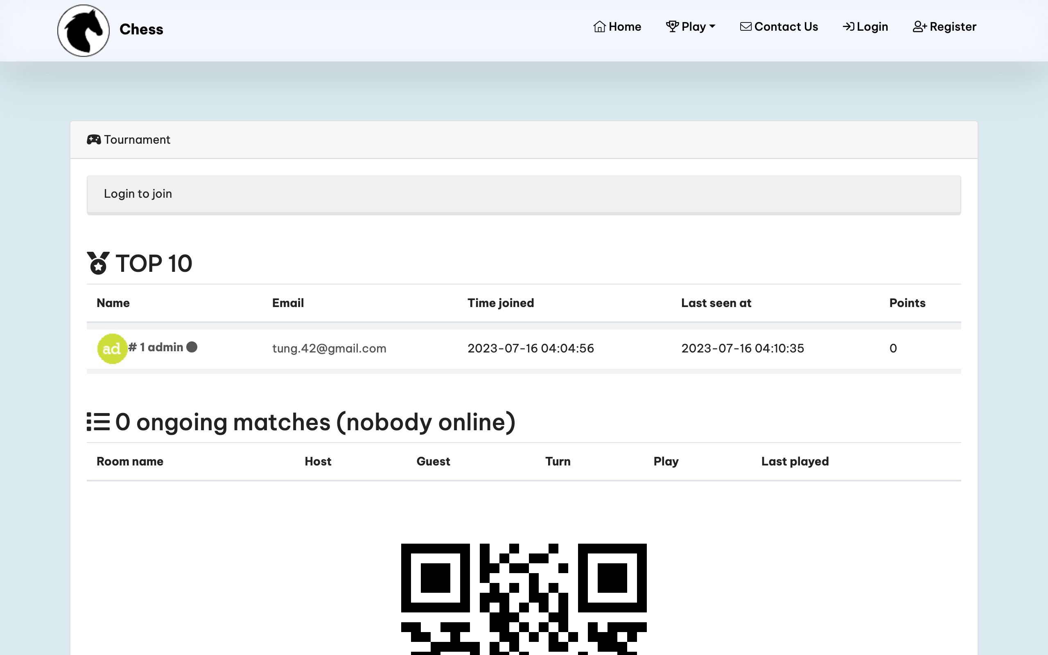Click the list icon beside ongoing matches
Screen dimensions: 1048x655
click(x=98, y=422)
